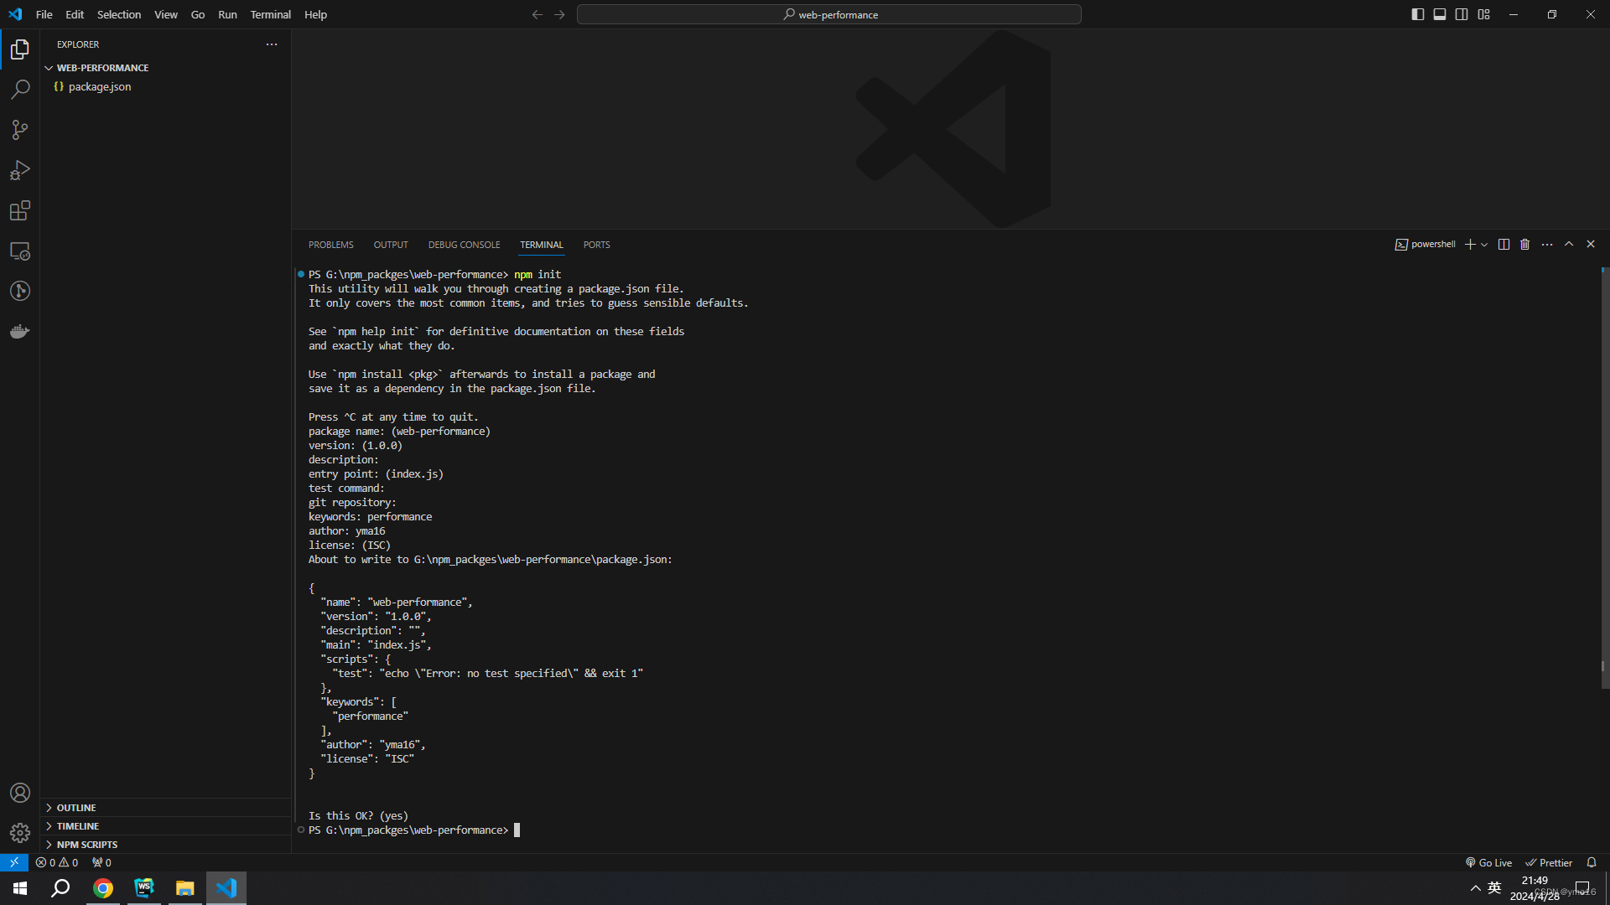The image size is (1610, 905).
Task: Click the terminal prompt input line
Action: 414,830
